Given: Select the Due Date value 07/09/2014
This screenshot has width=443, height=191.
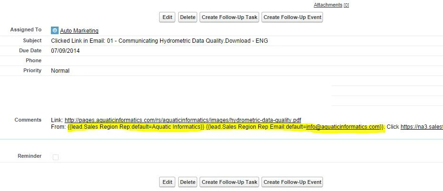Looking at the screenshot, I should click(65, 51).
